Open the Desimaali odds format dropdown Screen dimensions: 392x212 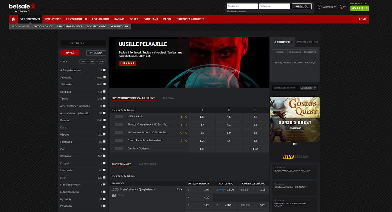pos(308,88)
